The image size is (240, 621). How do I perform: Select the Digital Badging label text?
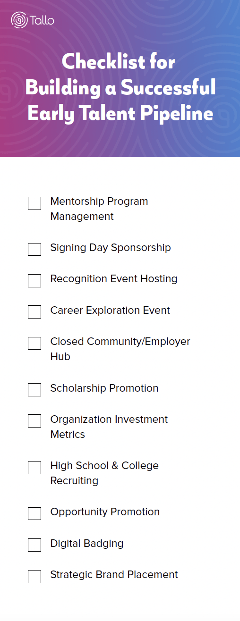point(87,544)
